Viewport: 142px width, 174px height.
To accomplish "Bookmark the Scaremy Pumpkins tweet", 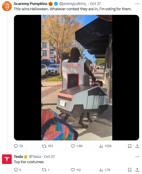I will pos(129,146).
